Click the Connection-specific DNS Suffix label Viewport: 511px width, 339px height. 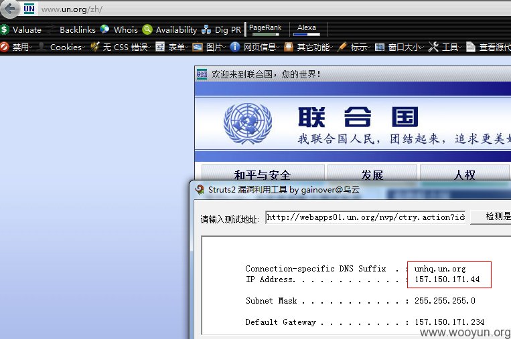pos(315,269)
